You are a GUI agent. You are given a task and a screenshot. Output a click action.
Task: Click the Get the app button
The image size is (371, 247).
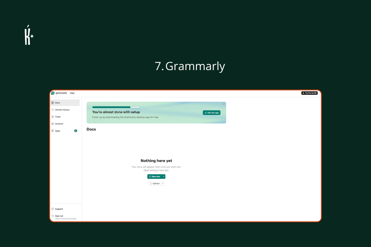click(211, 113)
